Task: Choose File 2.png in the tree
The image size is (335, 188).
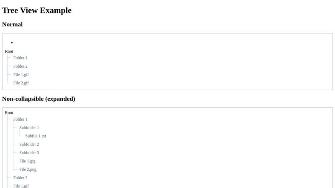Action: click(x=28, y=169)
